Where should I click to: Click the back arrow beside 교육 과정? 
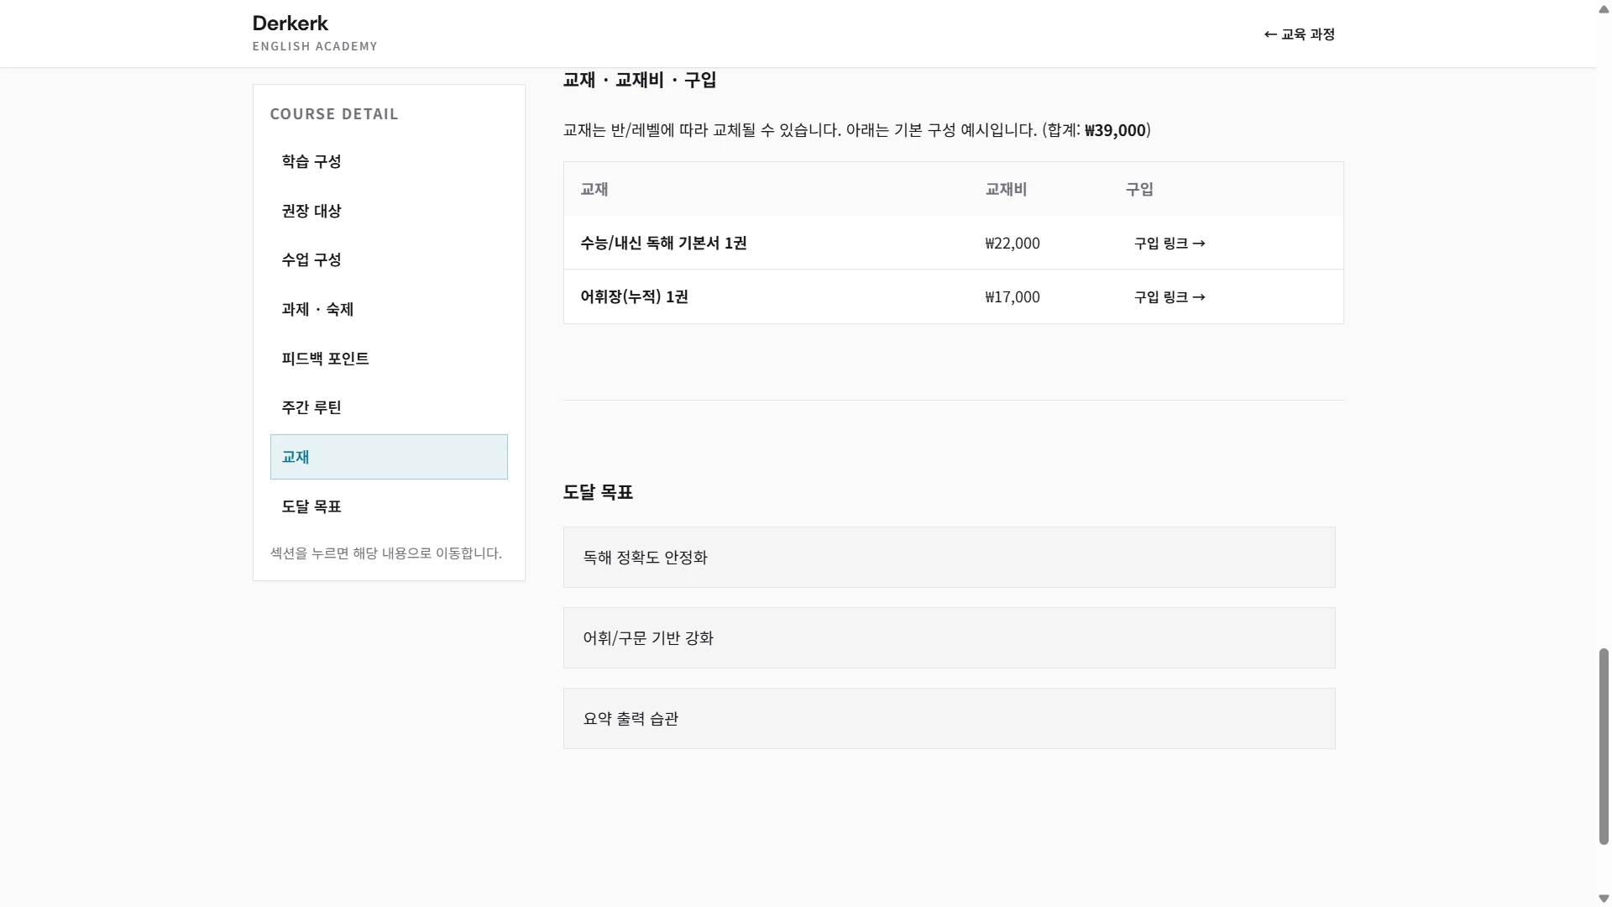[1269, 34]
